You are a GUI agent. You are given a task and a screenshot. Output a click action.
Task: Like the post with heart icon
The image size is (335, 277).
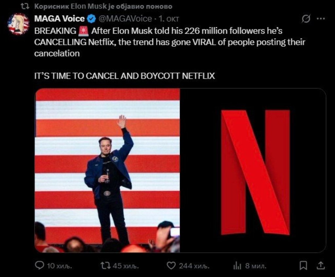point(171,266)
